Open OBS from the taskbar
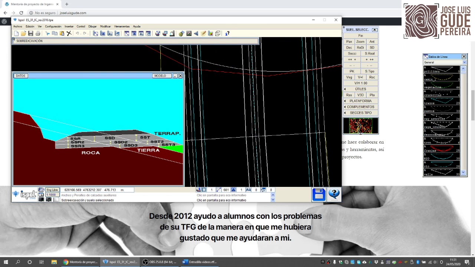 (x=160, y=262)
